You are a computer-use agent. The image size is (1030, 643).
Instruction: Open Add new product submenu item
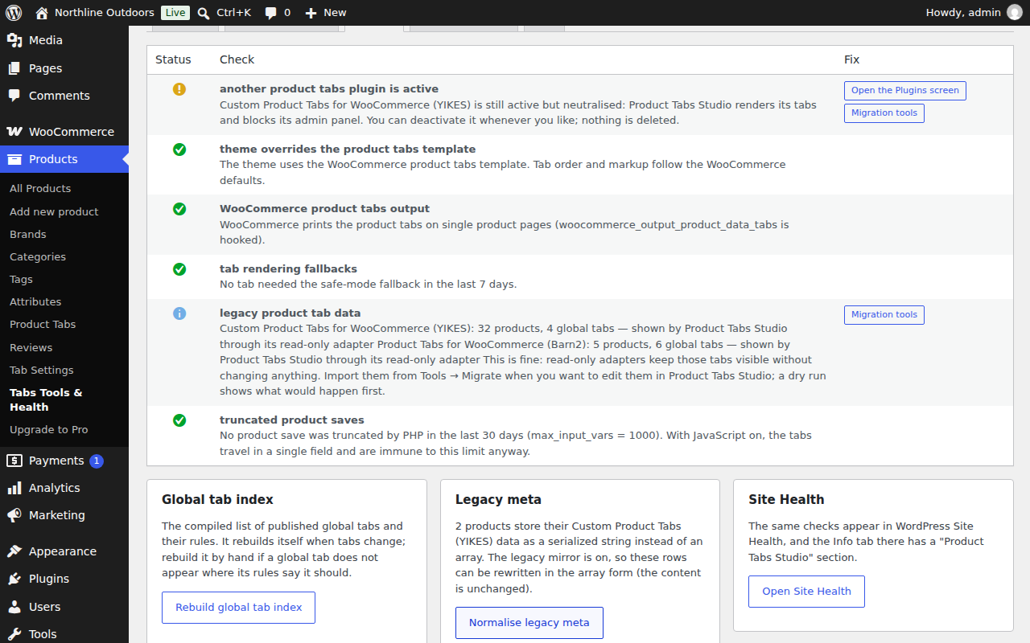pyautogui.click(x=54, y=212)
